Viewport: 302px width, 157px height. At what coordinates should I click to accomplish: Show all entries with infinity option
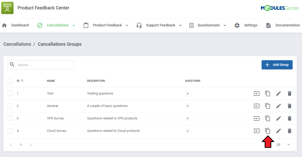[289, 145]
